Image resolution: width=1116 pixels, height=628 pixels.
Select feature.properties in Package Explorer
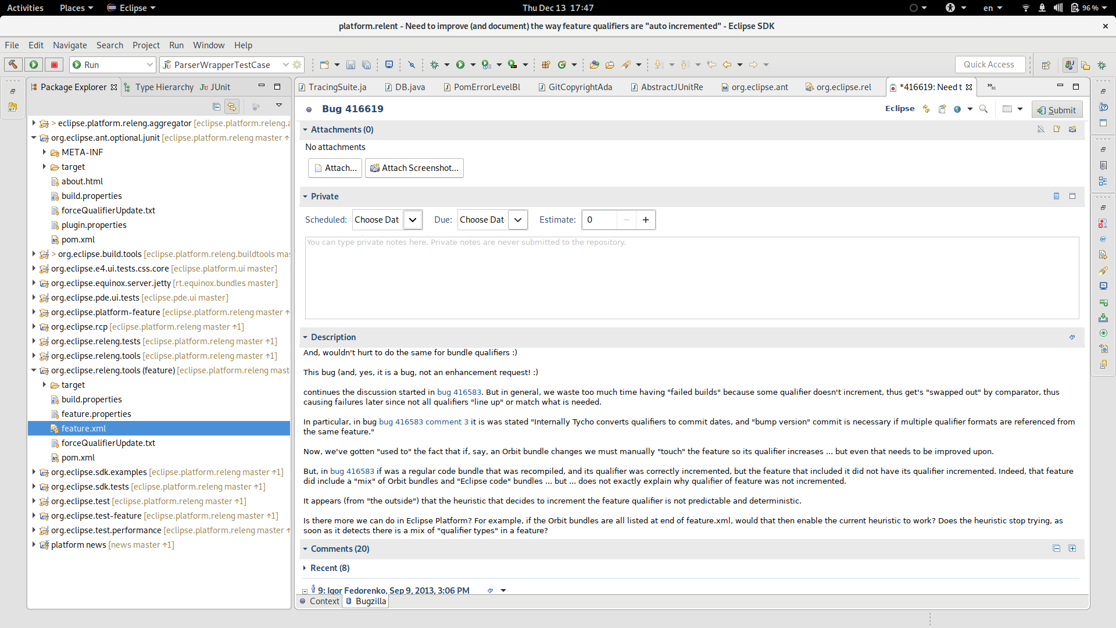click(x=96, y=413)
